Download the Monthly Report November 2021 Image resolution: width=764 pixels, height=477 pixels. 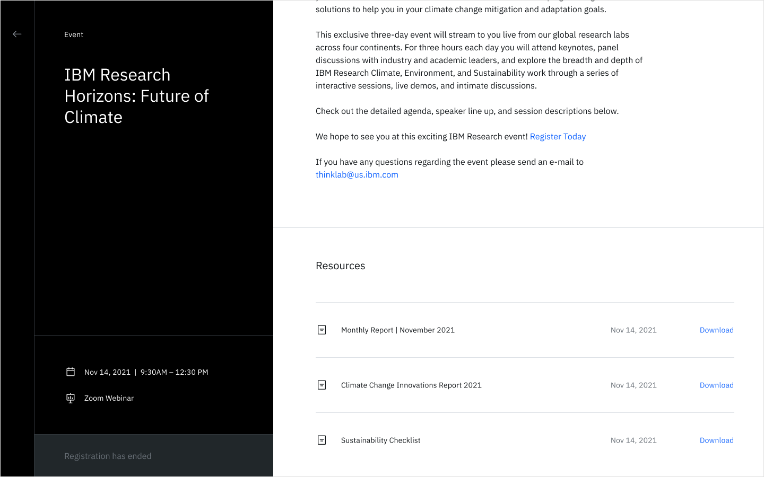click(716, 330)
